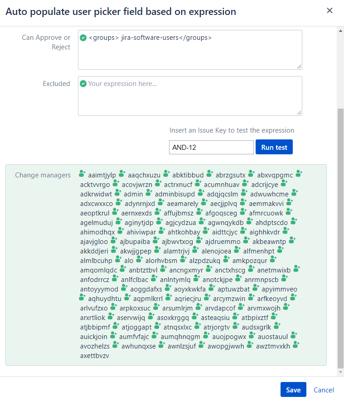Focus the Issue Key input showing AND-12
The width and height of the screenshot is (344, 401).
click(211, 147)
